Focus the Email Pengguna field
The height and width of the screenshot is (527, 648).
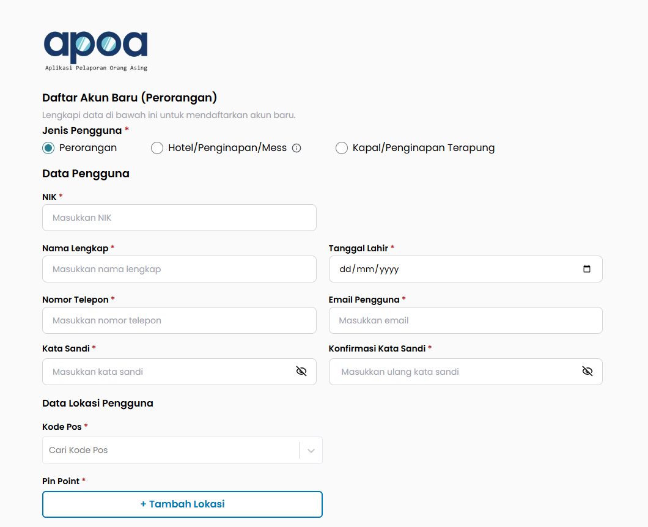(x=465, y=320)
